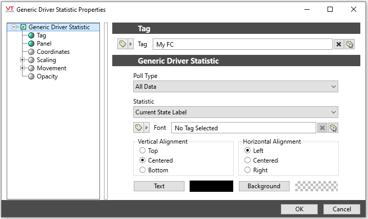Click the VTScada logo in title bar
The width and height of the screenshot is (368, 219).
[10, 9]
